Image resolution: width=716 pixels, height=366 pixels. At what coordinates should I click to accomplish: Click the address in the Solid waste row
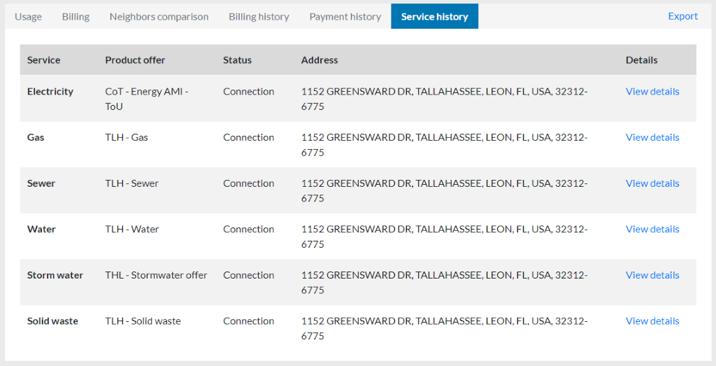tap(444, 328)
